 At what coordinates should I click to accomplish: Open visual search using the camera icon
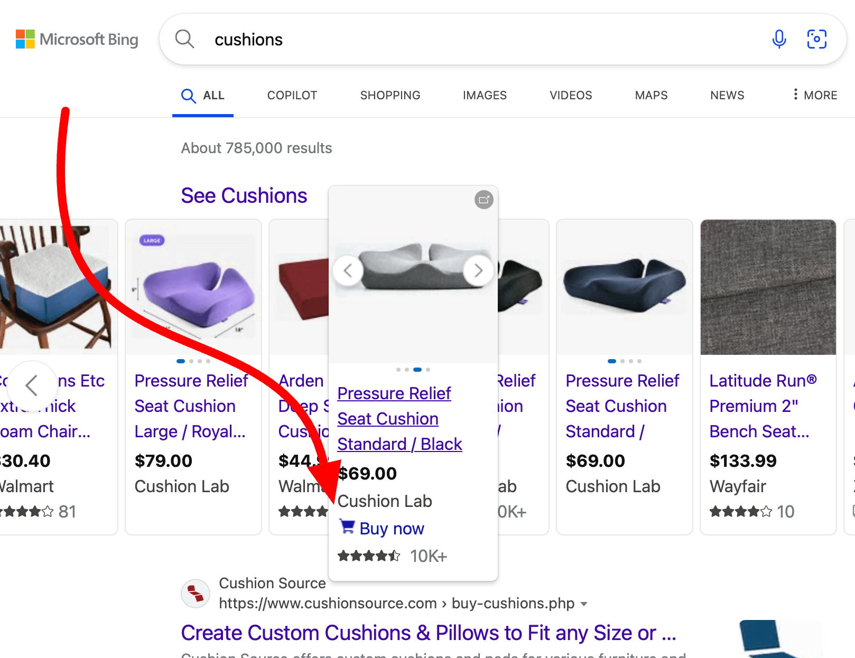(816, 39)
